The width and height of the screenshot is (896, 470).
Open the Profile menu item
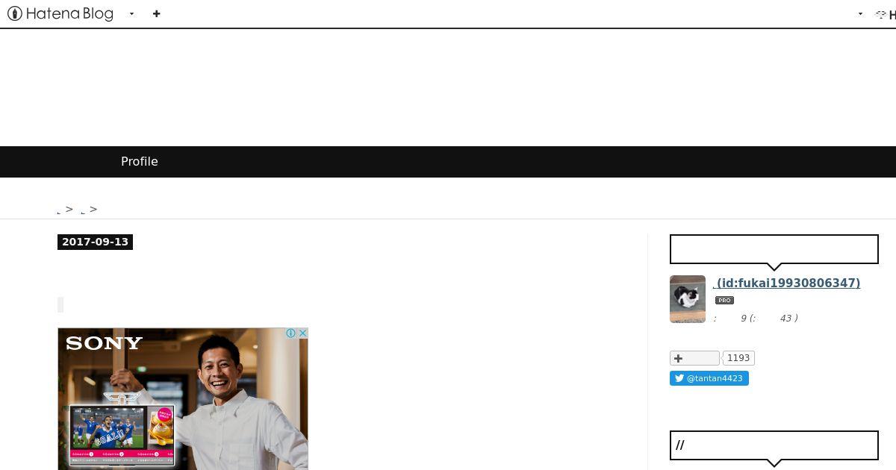point(140,162)
